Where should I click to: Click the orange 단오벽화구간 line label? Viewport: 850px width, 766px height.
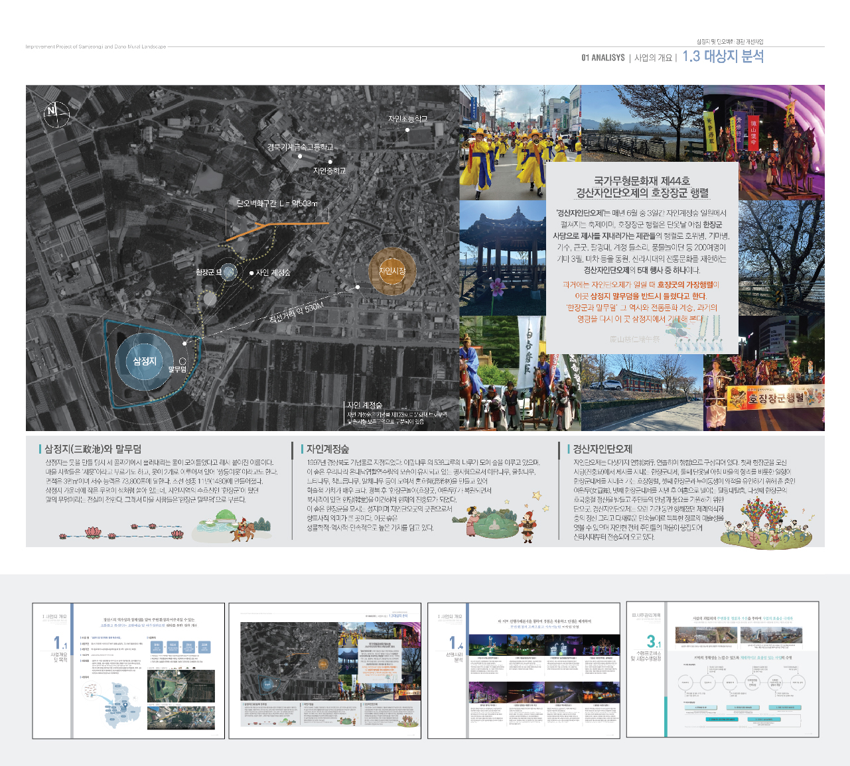click(277, 203)
